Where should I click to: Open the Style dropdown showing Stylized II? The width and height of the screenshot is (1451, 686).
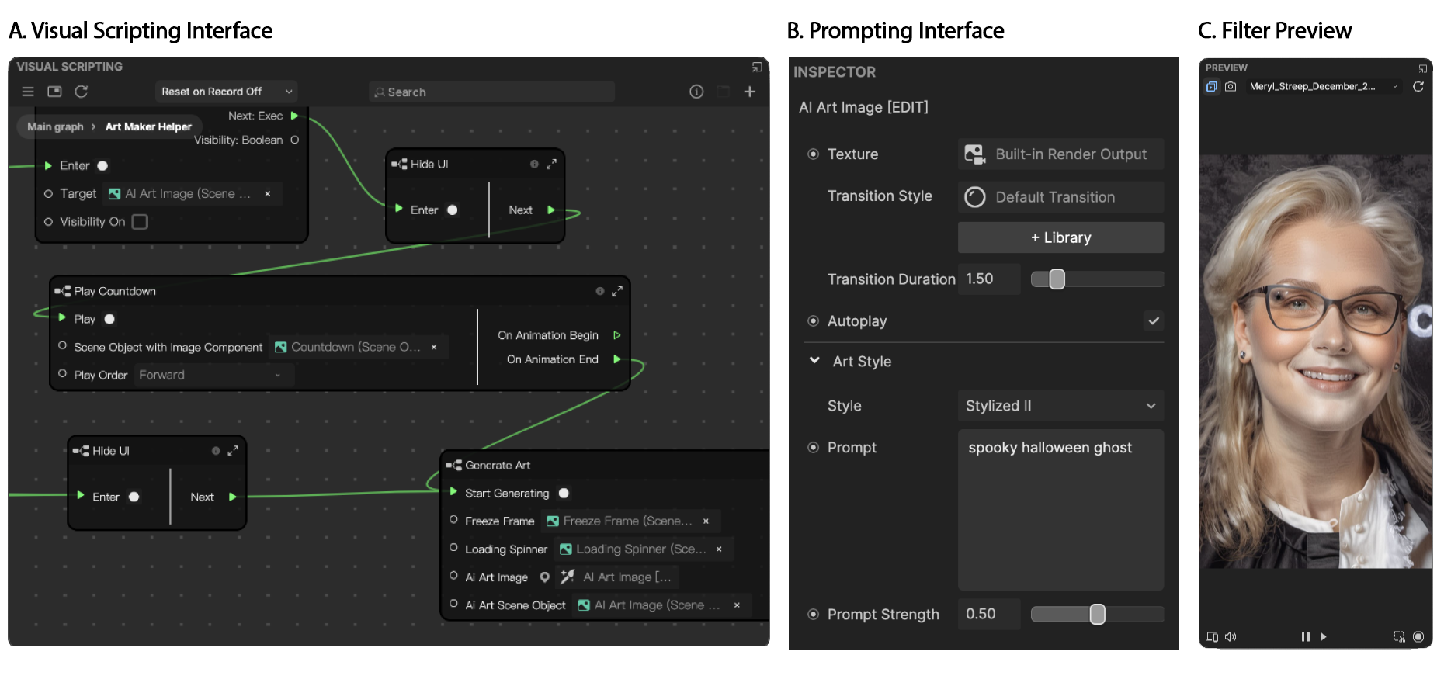[1060, 406]
